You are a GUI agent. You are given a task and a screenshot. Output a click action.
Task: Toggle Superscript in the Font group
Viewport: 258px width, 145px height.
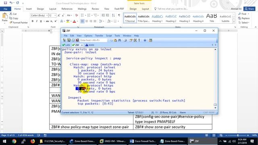tap(56, 21)
